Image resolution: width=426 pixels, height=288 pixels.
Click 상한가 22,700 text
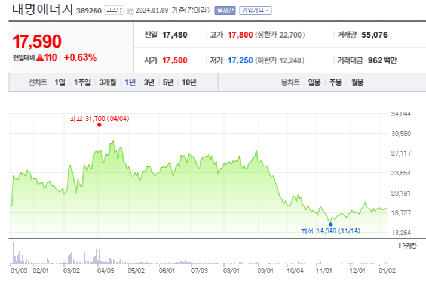pyautogui.click(x=280, y=35)
